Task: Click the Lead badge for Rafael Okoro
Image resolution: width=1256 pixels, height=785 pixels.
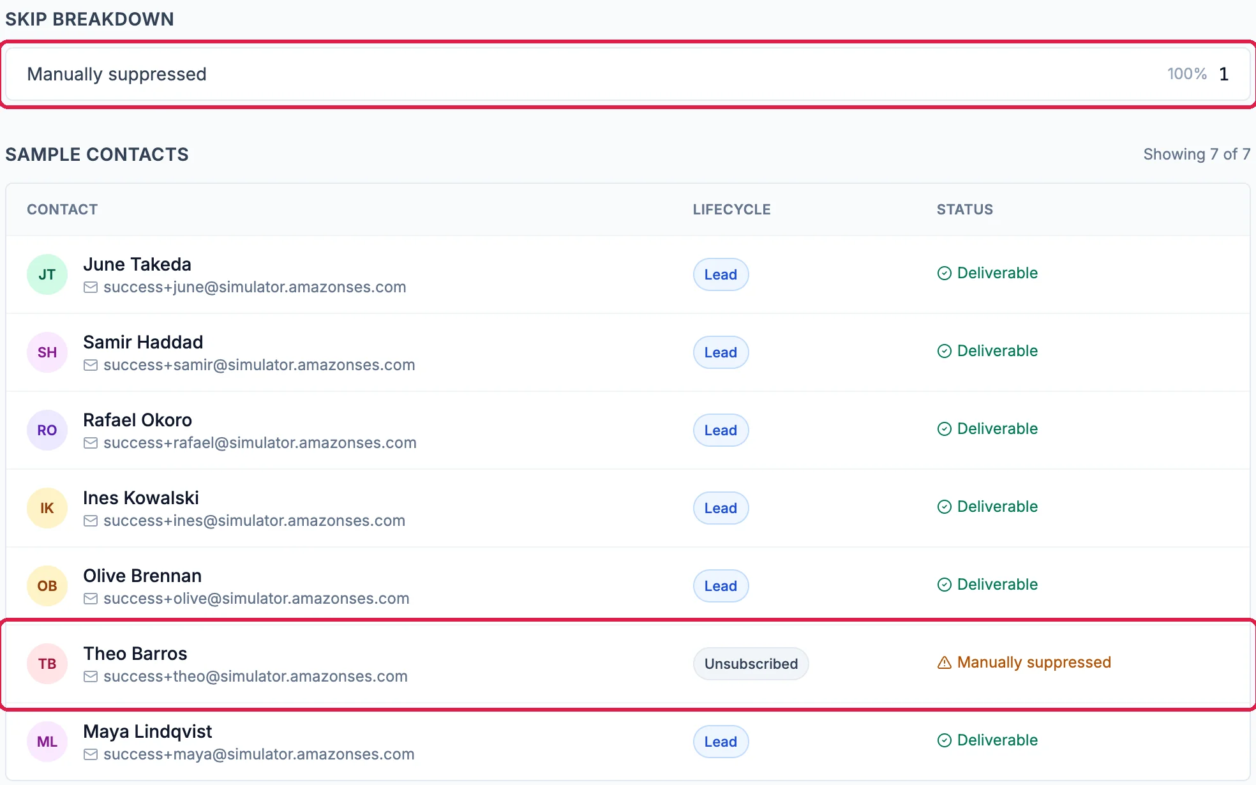Action: (x=721, y=430)
